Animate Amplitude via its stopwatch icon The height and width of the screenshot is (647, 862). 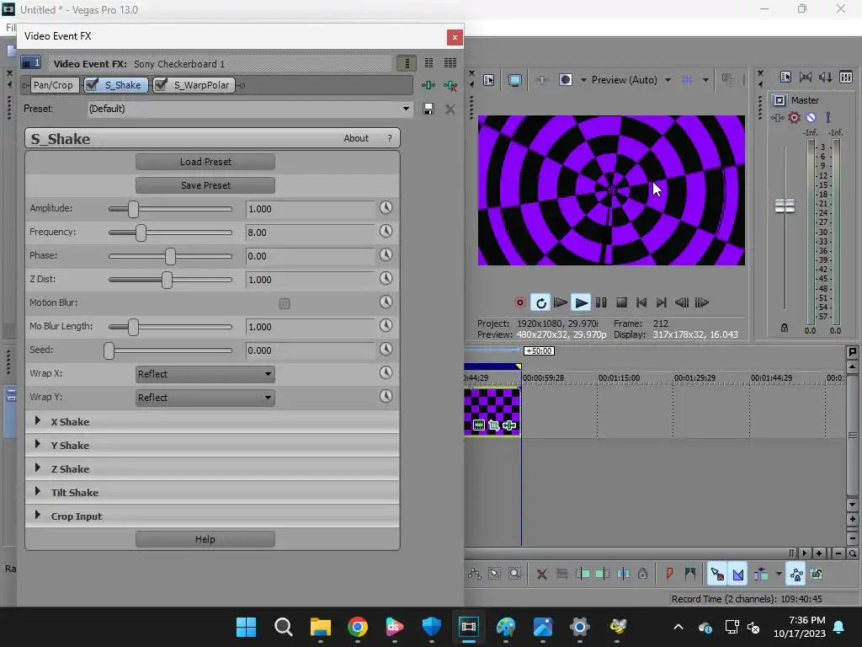click(386, 207)
